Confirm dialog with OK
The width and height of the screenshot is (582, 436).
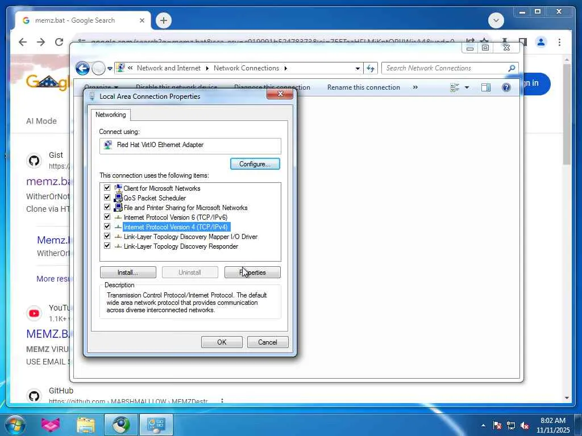222,342
